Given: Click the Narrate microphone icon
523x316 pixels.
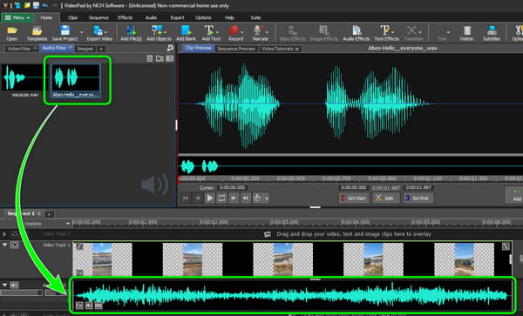Looking at the screenshot, I should point(258,30).
